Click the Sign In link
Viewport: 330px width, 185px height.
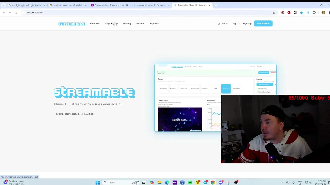[236, 24]
